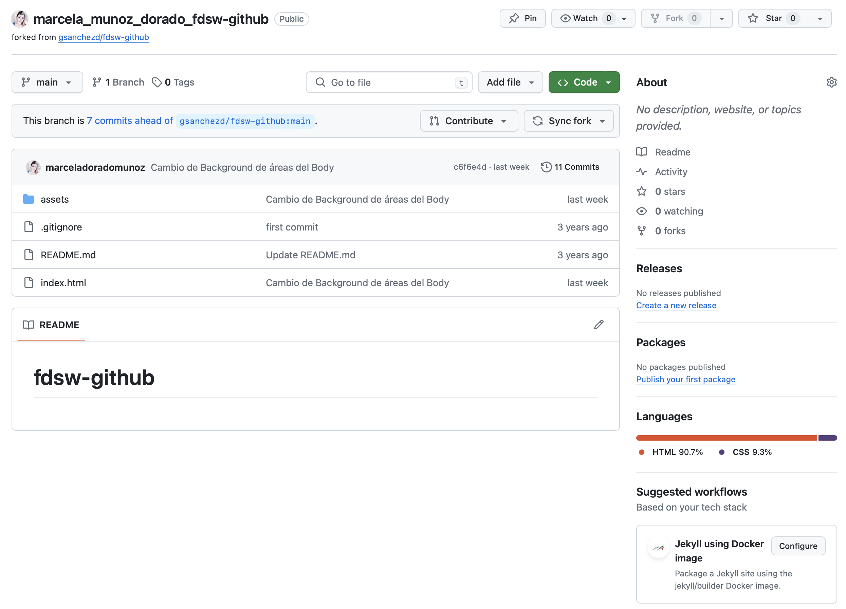Open the main branch selector dropdown

point(47,82)
